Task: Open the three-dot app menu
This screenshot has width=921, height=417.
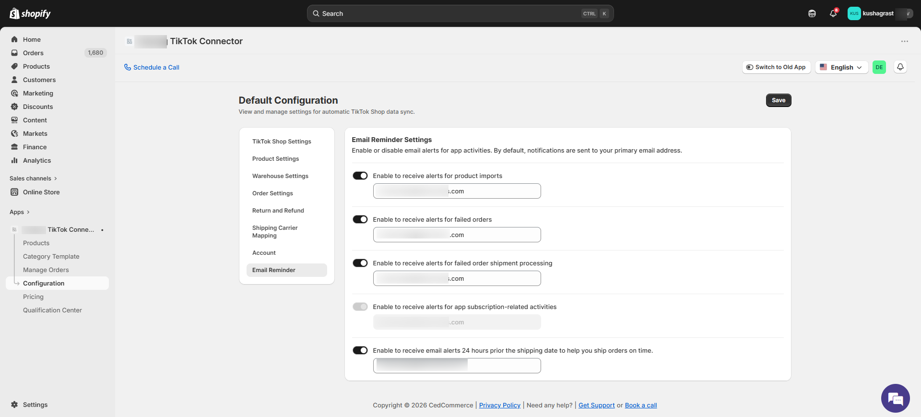Action: pos(905,41)
